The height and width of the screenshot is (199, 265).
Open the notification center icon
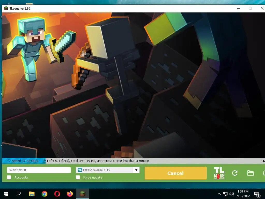tap(257, 194)
